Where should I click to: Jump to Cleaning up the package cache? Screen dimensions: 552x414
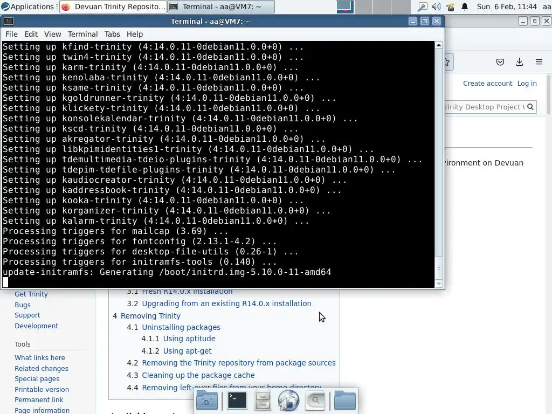(x=198, y=375)
